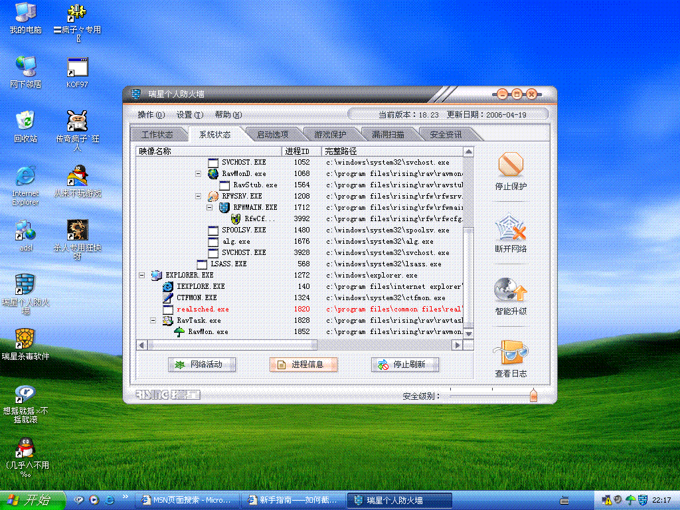This screenshot has width=680, height=510.
Task: Open the 帮助(H) menu
Action: pos(228,114)
